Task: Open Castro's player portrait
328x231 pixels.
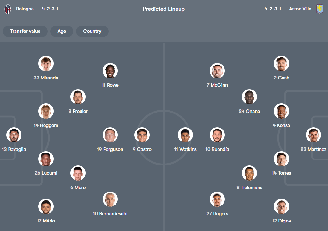Action: click(x=142, y=135)
